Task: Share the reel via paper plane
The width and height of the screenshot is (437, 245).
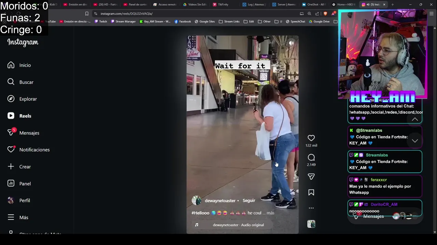Action: [311, 176]
